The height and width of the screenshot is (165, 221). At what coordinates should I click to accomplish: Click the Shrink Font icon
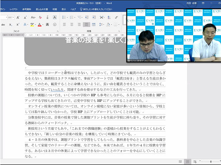coord(25,18)
